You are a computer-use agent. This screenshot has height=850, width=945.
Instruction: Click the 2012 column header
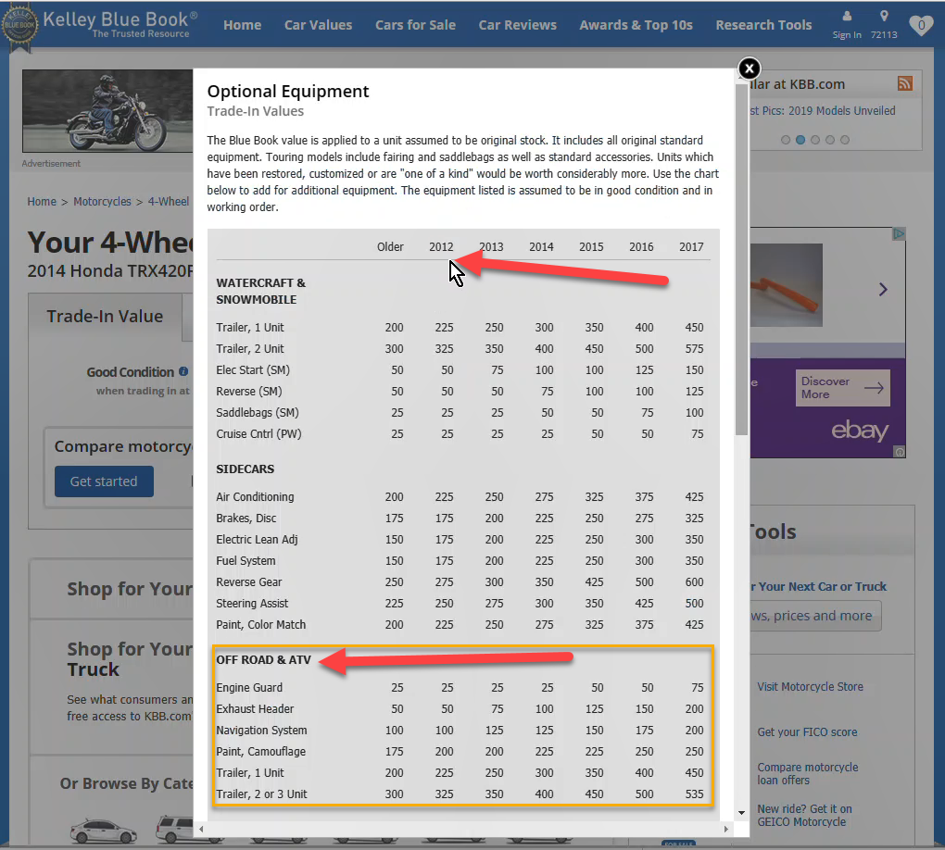(x=441, y=247)
